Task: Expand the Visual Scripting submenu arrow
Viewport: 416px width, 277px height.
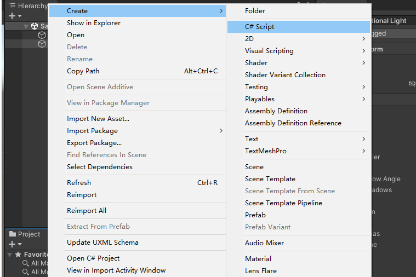Action: [364, 50]
